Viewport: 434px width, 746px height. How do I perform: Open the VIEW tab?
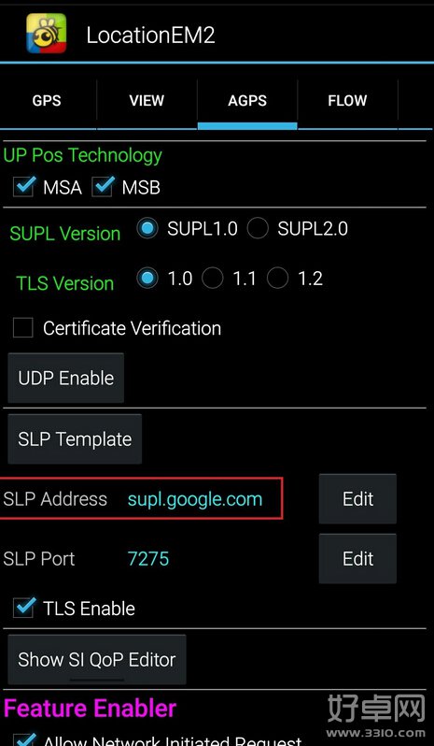tap(147, 100)
